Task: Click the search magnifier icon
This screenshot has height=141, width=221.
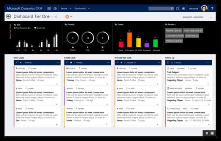Action: click(x=172, y=9)
